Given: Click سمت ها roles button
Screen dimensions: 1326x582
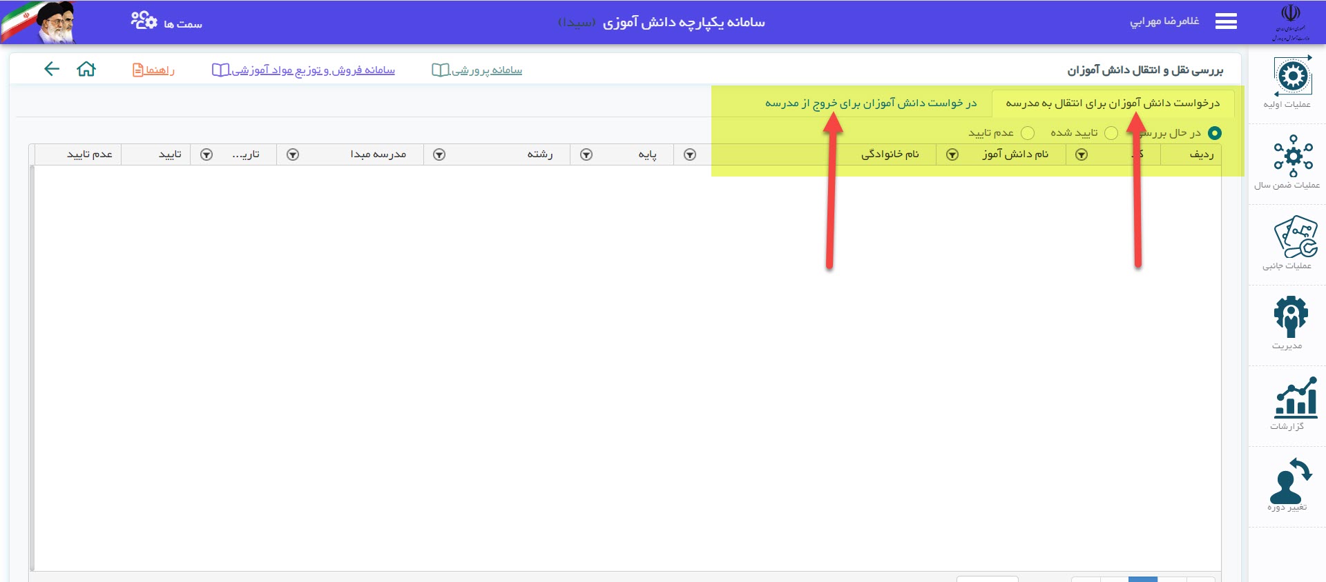Looking at the screenshot, I should (x=166, y=23).
